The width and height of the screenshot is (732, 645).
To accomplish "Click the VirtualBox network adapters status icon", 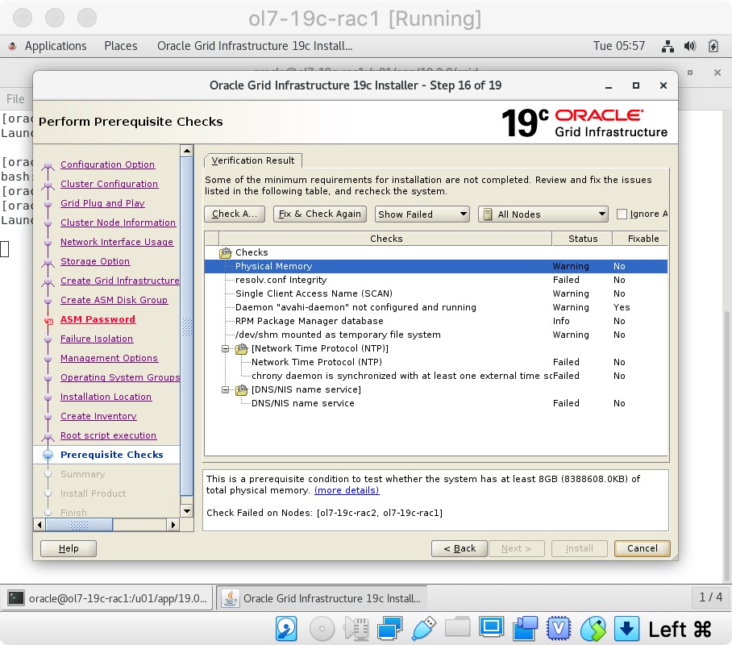I will [x=390, y=629].
